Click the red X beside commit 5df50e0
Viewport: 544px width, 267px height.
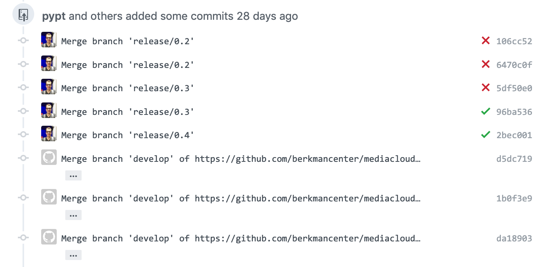pyautogui.click(x=486, y=88)
